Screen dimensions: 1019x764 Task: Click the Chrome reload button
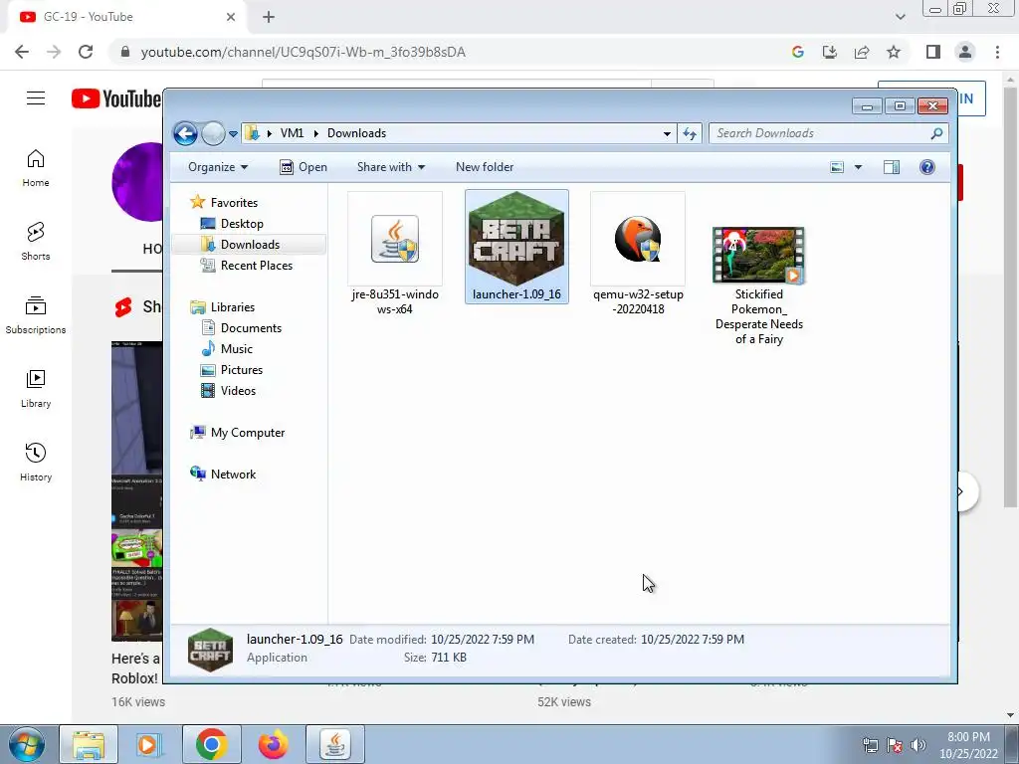[x=86, y=52]
